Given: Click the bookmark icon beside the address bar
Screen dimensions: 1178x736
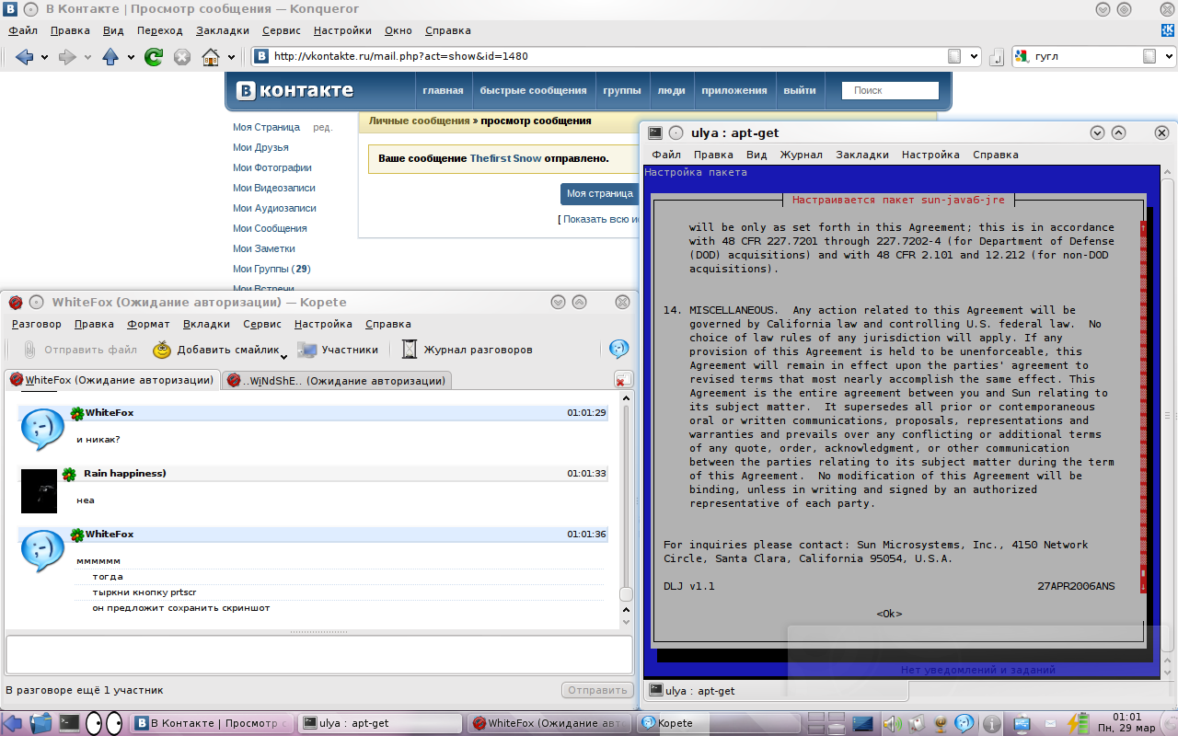Looking at the screenshot, I should pos(996,58).
